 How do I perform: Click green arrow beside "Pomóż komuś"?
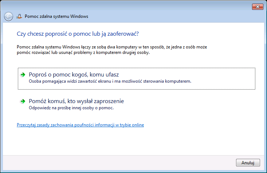tap(23, 101)
